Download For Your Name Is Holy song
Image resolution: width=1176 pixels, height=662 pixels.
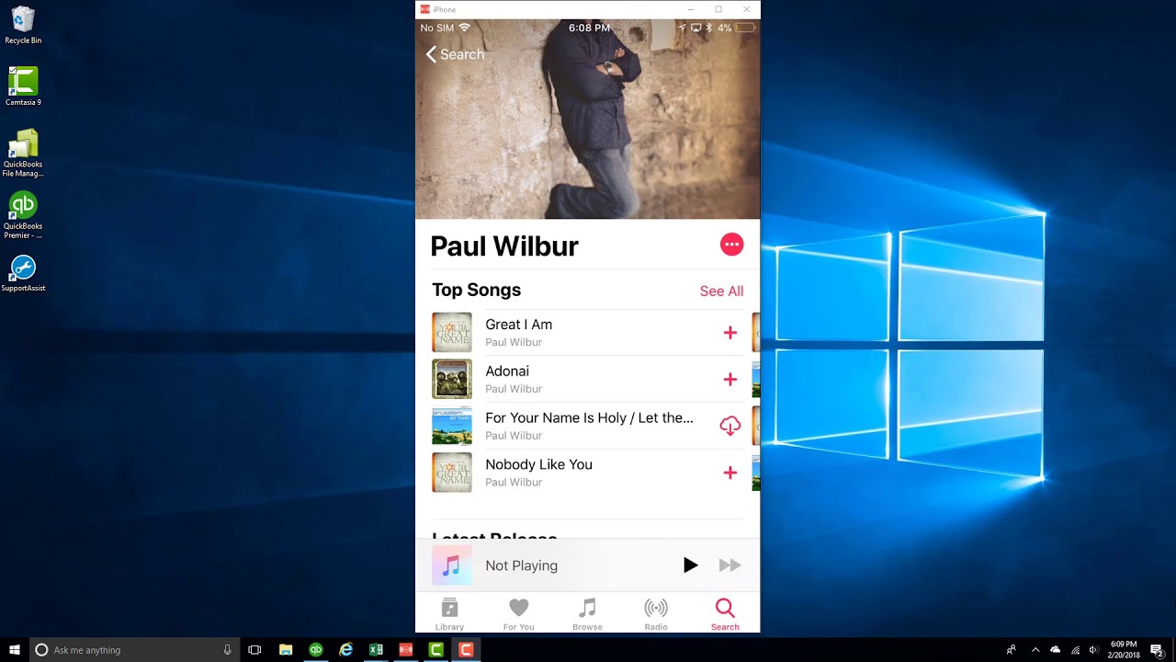point(730,426)
